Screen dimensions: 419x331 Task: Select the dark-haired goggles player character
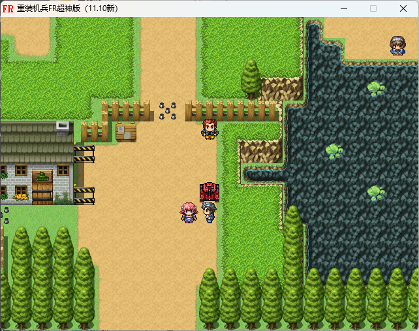click(209, 213)
